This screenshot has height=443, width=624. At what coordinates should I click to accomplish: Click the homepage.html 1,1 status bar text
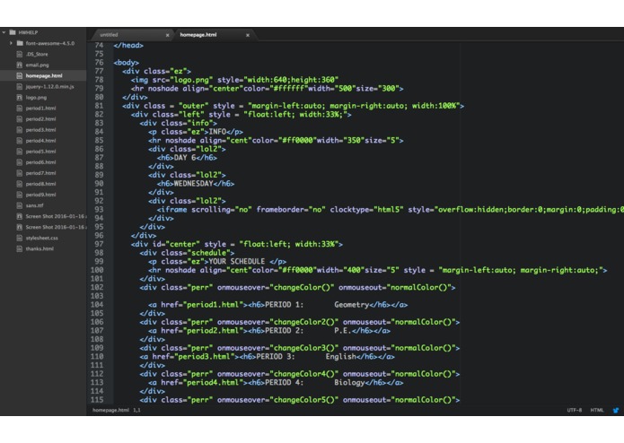pos(116,410)
